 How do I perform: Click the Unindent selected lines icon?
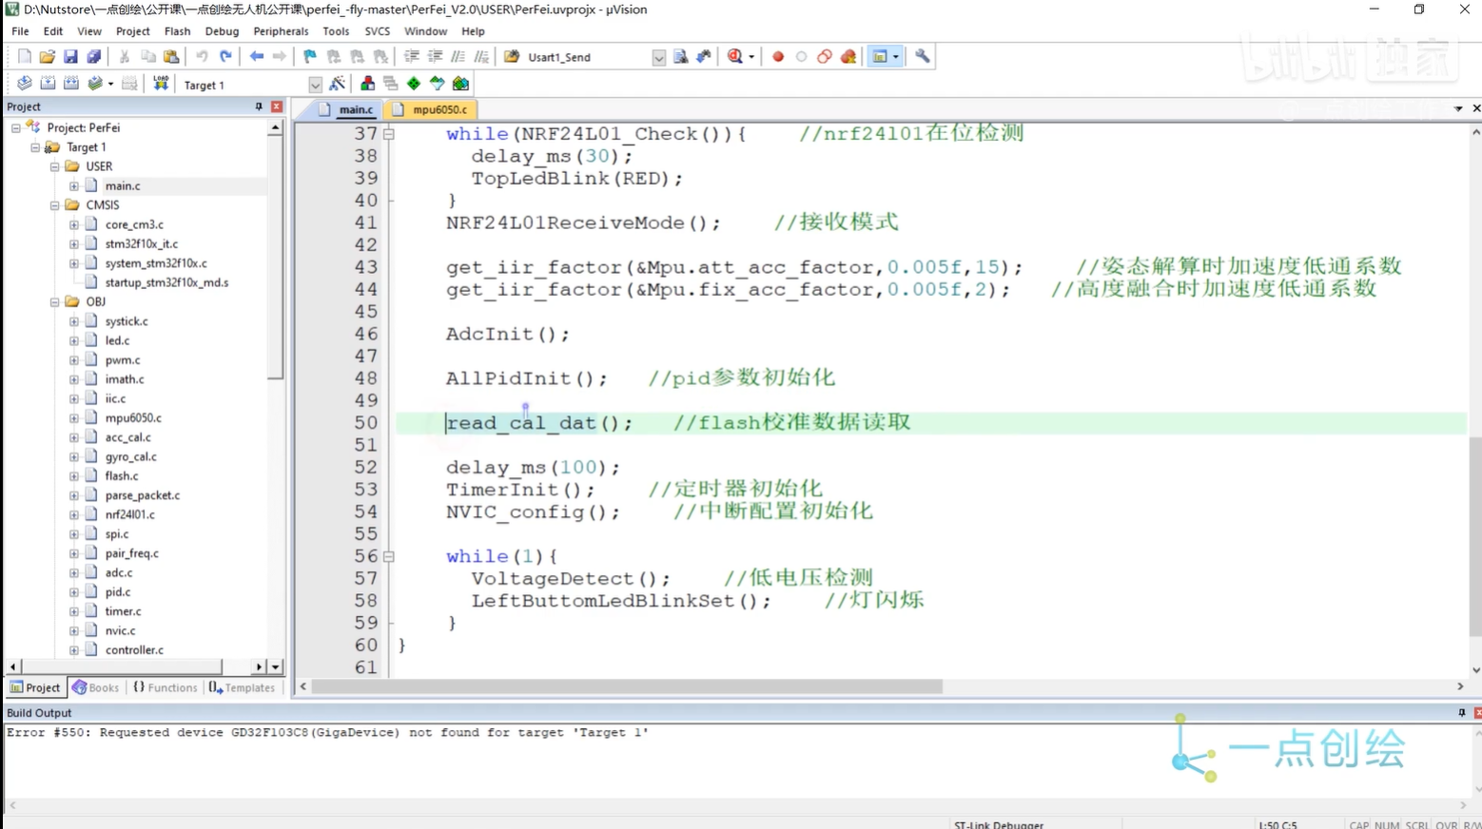[435, 57]
